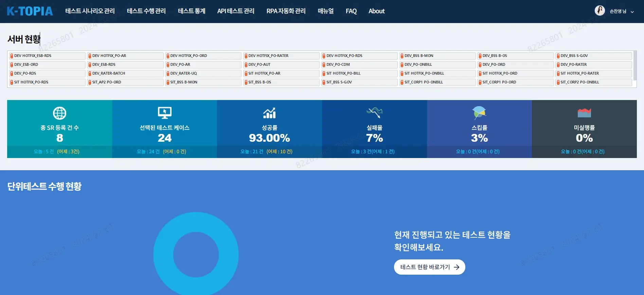This screenshot has width=644, height=295.
Task: Go to the FAQ page
Action: click(x=351, y=11)
